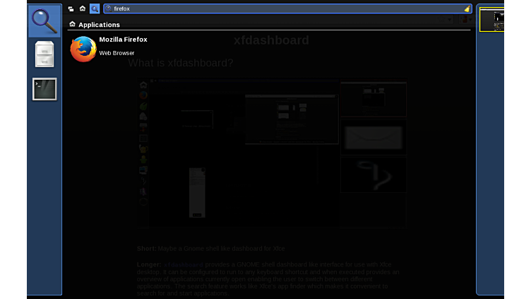Switch to the applications home view icon
The width and height of the screenshot is (531, 299).
[83, 8]
